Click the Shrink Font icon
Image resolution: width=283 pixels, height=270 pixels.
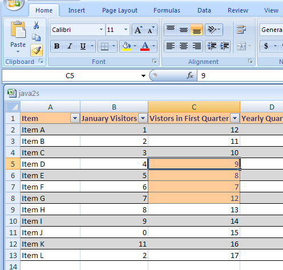pos(151,30)
